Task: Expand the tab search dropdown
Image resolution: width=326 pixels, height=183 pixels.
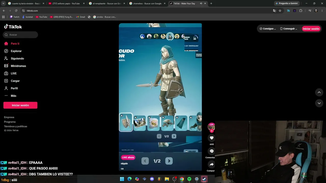Action: 3,3
